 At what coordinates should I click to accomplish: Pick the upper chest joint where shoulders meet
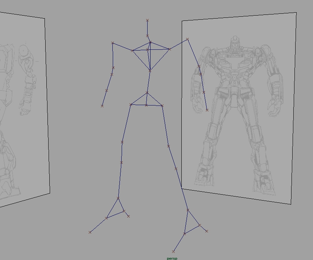click(x=150, y=42)
